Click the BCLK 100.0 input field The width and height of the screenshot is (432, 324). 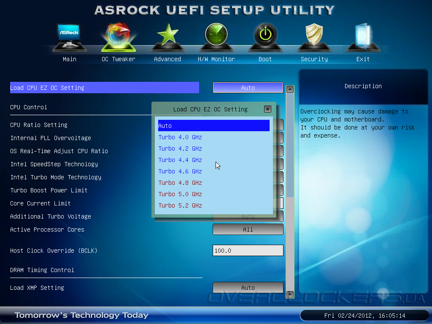click(x=248, y=251)
